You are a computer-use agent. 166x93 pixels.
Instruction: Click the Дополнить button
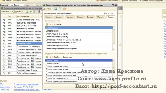point(67,57)
